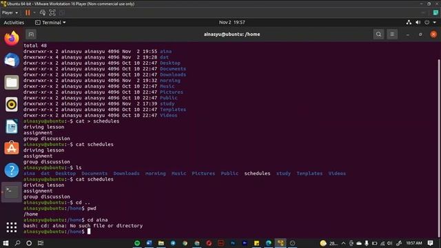441x248 pixels.
Task: Open Windows clock showing 10:57 AM
Action: (413, 243)
